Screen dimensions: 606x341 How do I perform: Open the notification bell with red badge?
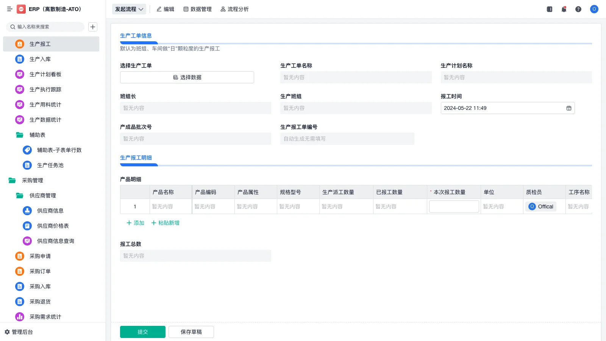point(564,9)
